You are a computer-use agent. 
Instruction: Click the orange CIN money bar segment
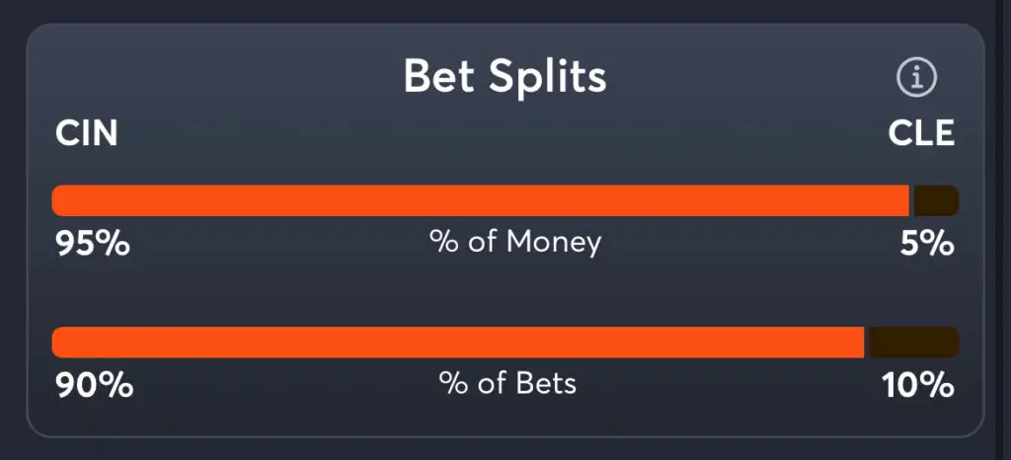(481, 200)
